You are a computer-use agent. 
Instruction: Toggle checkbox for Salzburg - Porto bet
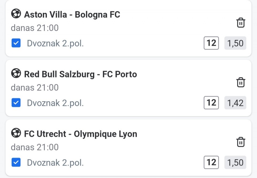pyautogui.click(x=16, y=103)
